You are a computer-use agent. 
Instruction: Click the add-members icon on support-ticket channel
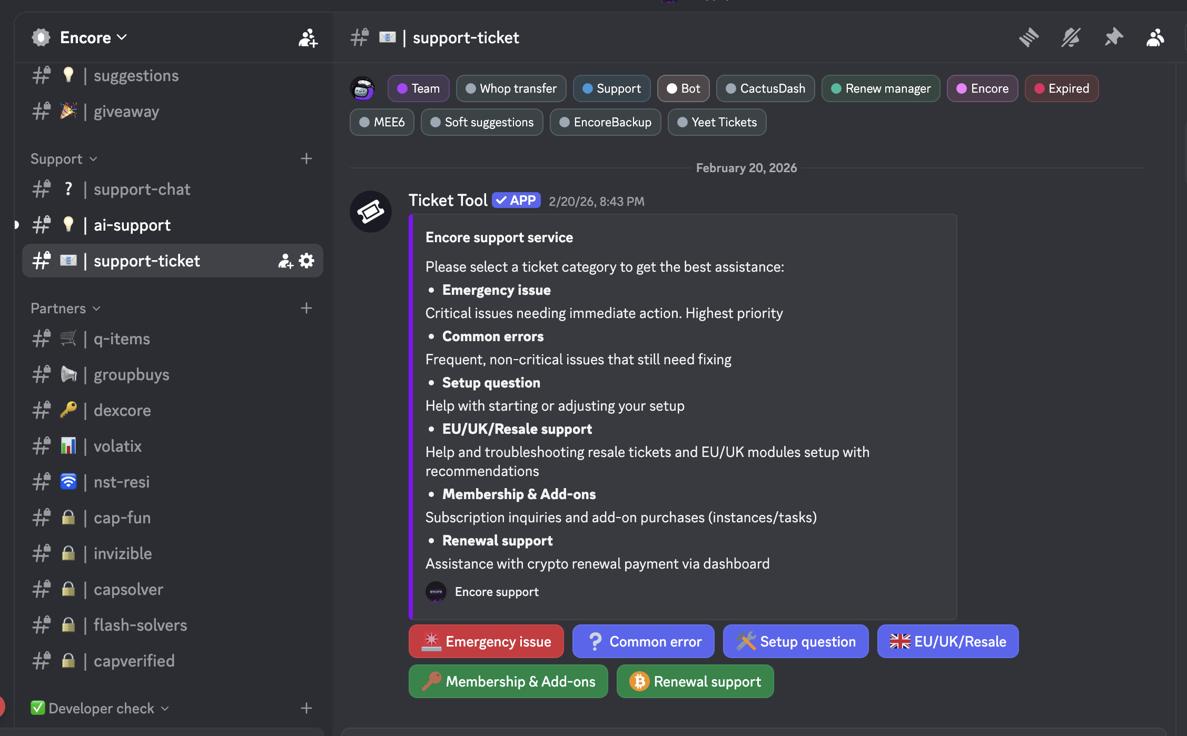coord(285,260)
